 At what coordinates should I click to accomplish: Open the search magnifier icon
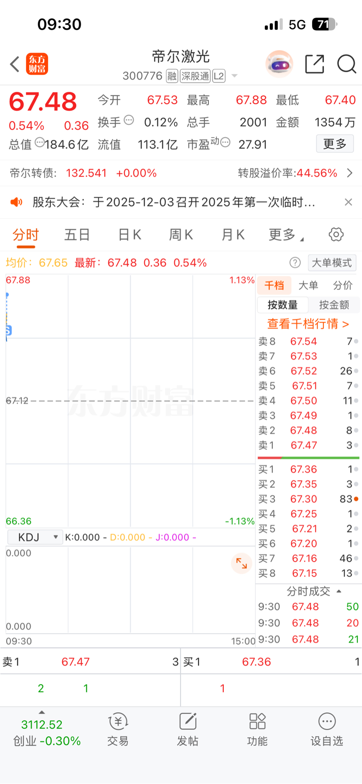coord(346,64)
